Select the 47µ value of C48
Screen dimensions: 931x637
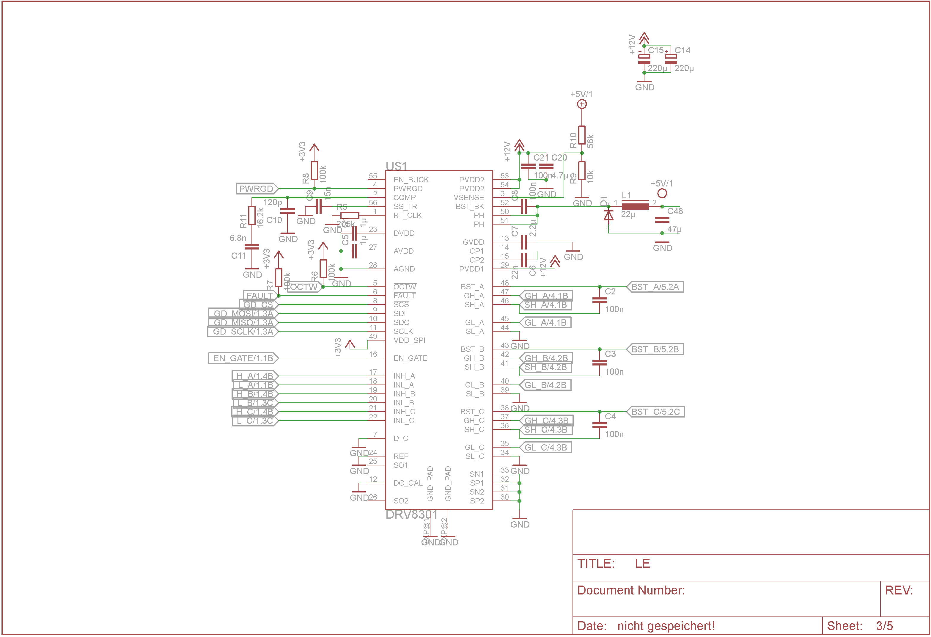pyautogui.click(x=674, y=229)
